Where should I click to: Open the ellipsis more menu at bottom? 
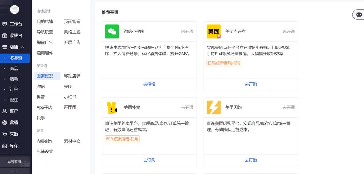[15, 171]
